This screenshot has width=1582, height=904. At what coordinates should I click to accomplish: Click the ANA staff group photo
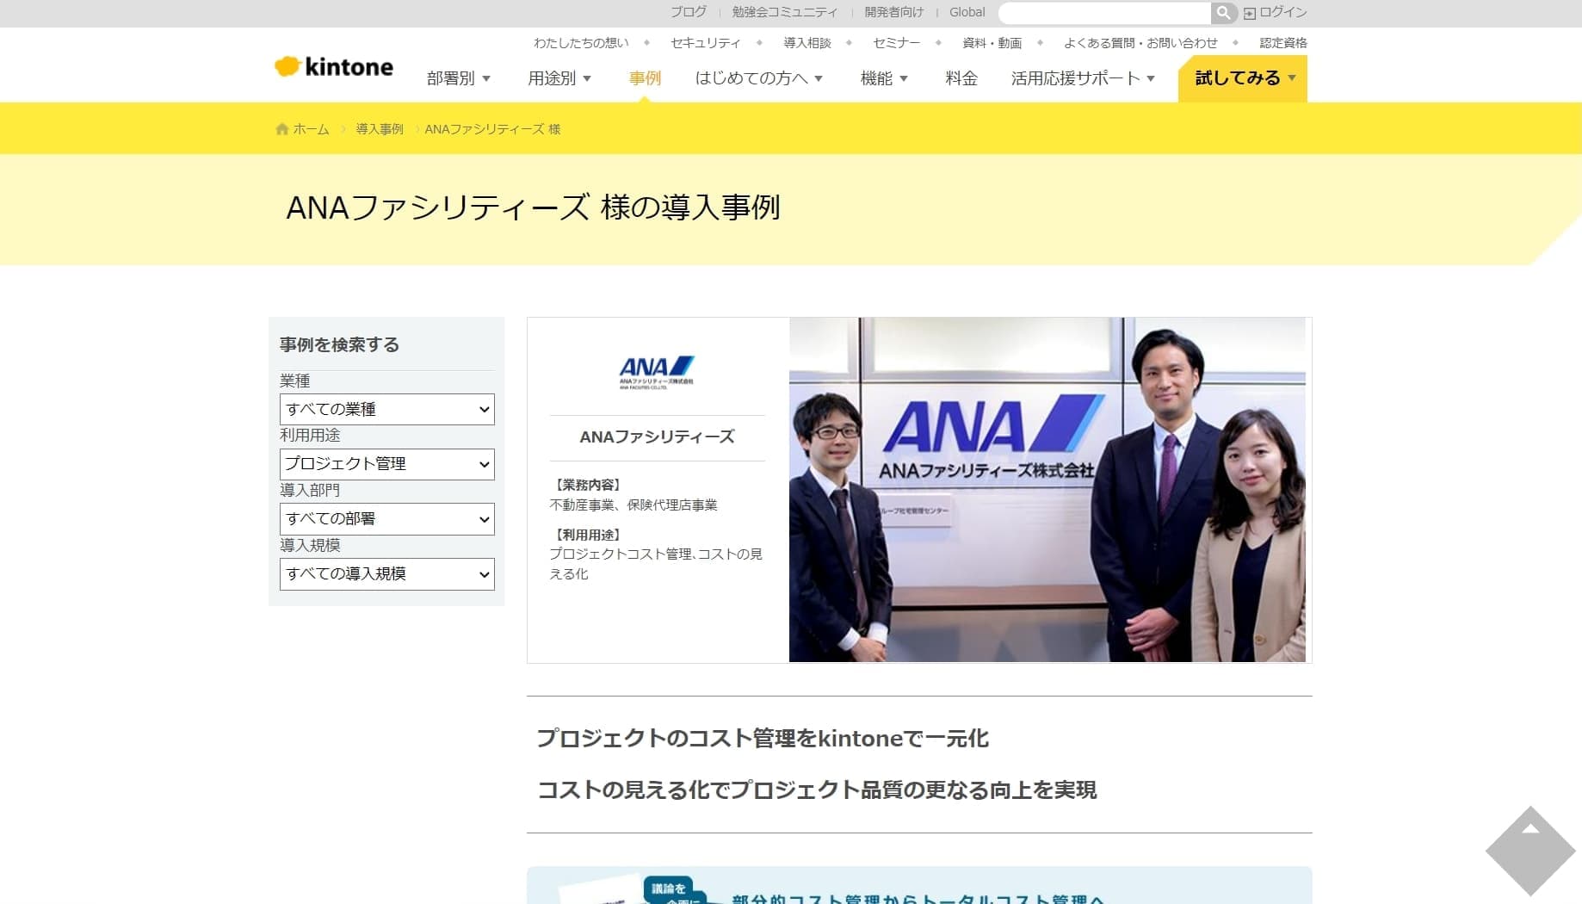pos(1047,490)
